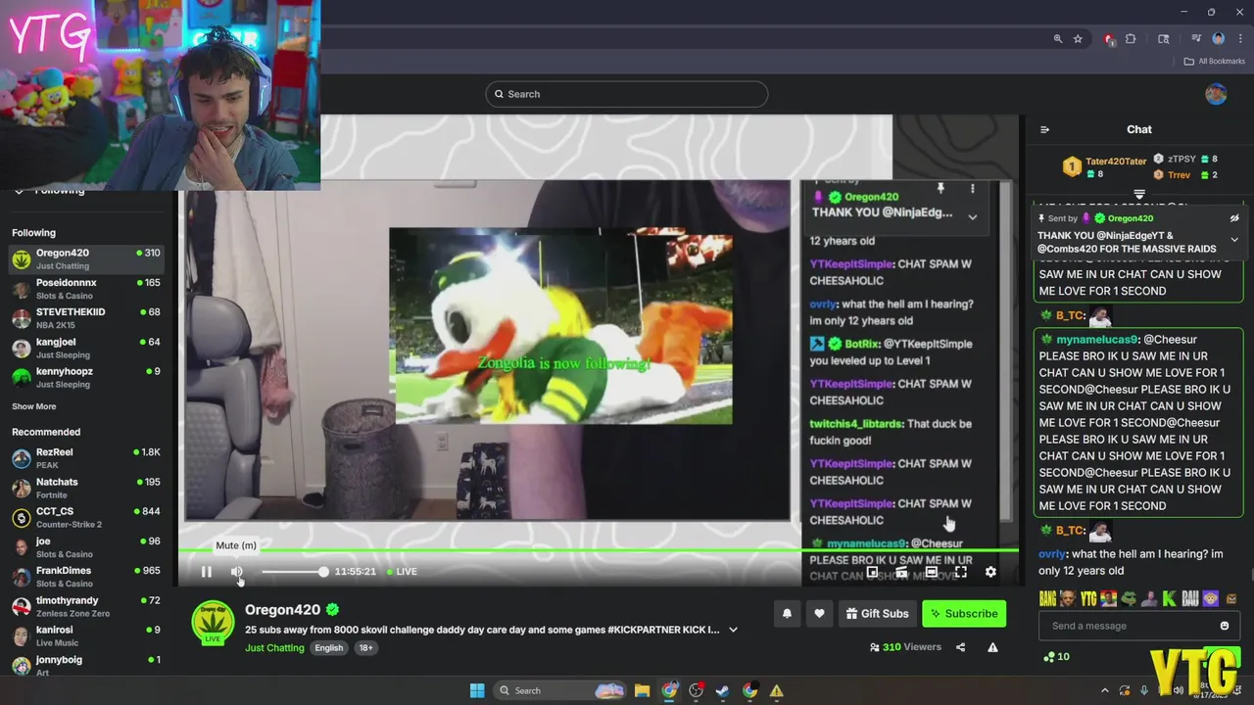Insert the green K emote
The width and height of the screenshot is (1254, 705).
[x=1169, y=598]
